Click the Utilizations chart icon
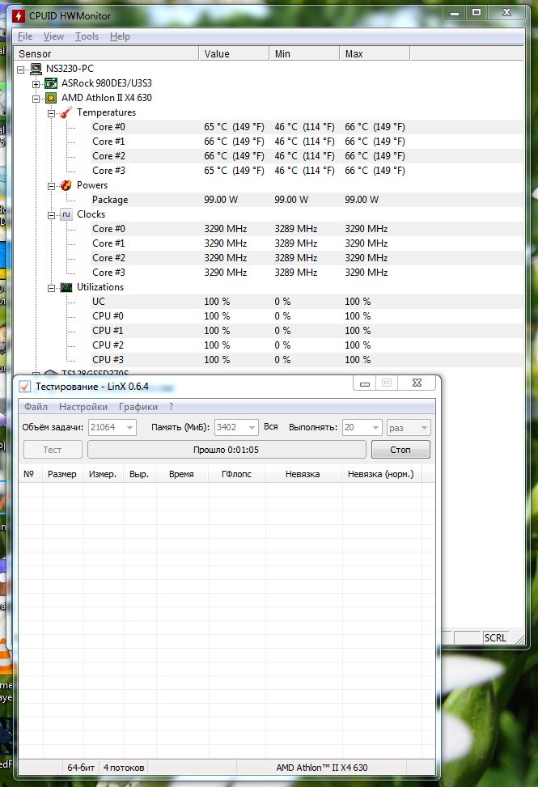Viewport: 538px width, 787px height. [66, 287]
